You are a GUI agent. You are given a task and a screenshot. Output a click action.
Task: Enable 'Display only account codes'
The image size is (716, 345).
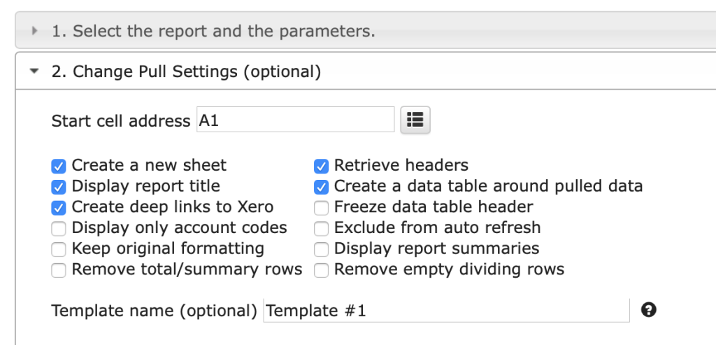pos(59,228)
